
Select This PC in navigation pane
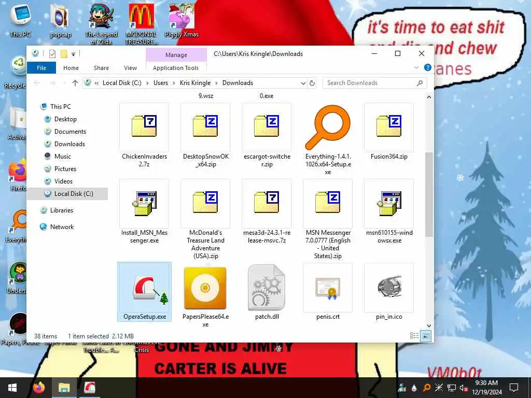click(60, 107)
